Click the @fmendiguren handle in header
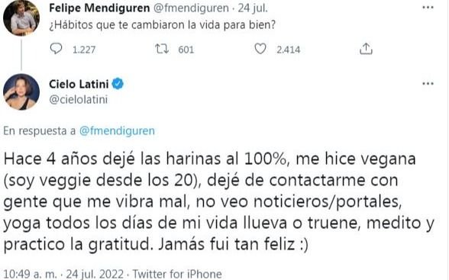The height and width of the screenshot is (280, 449). click(191, 8)
